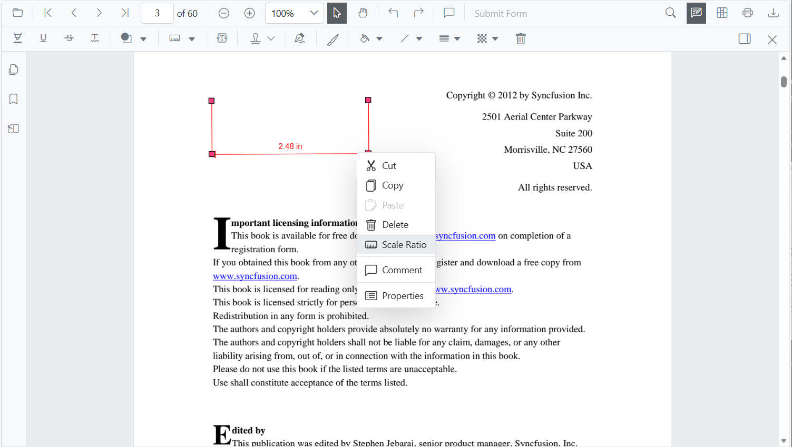The height and width of the screenshot is (447, 792).
Task: Select the Ink drawing tool
Action: (333, 39)
